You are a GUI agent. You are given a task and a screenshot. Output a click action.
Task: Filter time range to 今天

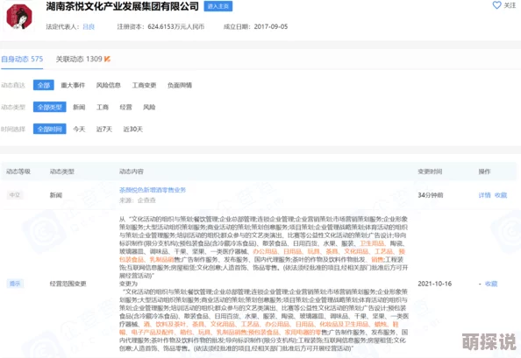[x=79, y=129]
